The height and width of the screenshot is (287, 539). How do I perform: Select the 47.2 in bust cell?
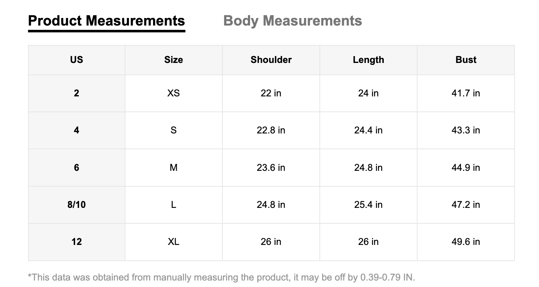click(466, 205)
